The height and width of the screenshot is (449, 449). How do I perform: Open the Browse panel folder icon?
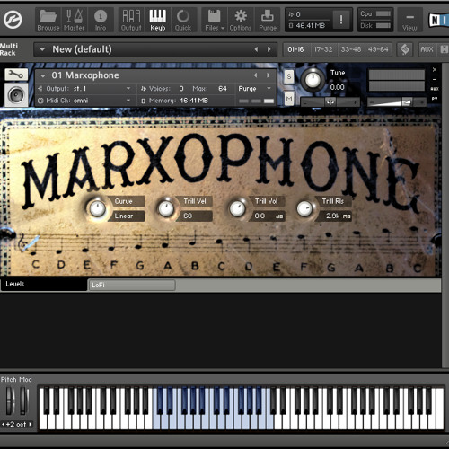pyautogui.click(x=48, y=20)
